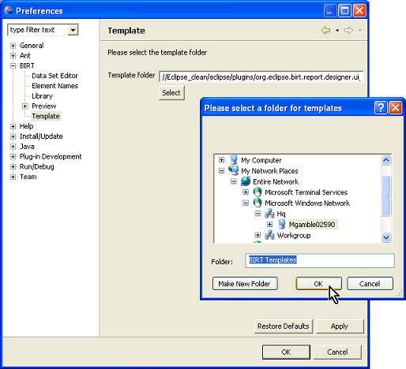Select Data Set Editor preference page
406x369 pixels.
click(55, 76)
